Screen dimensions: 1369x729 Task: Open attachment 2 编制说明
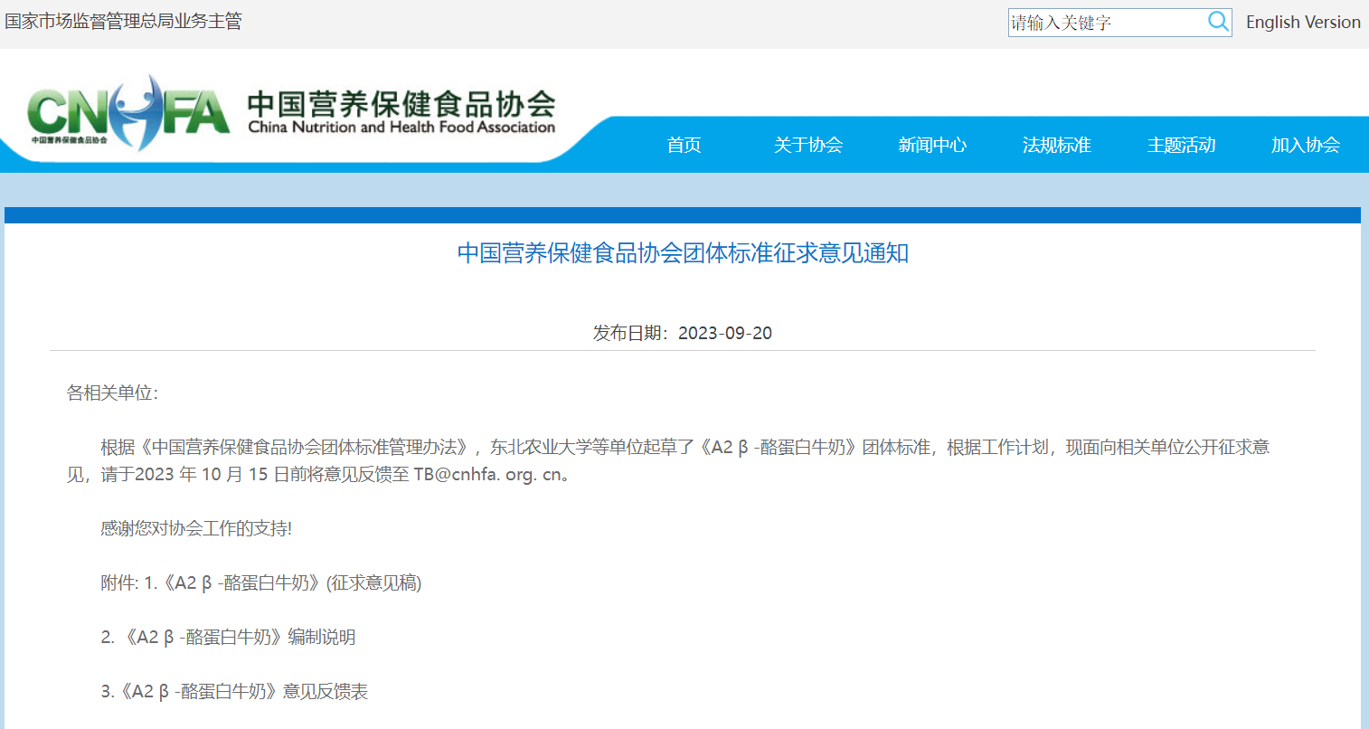(228, 638)
